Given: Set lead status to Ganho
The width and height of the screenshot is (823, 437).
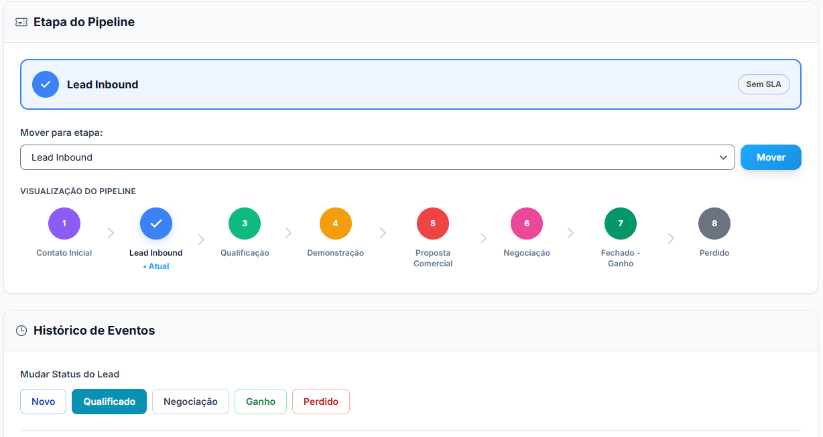Looking at the screenshot, I should tap(261, 402).
